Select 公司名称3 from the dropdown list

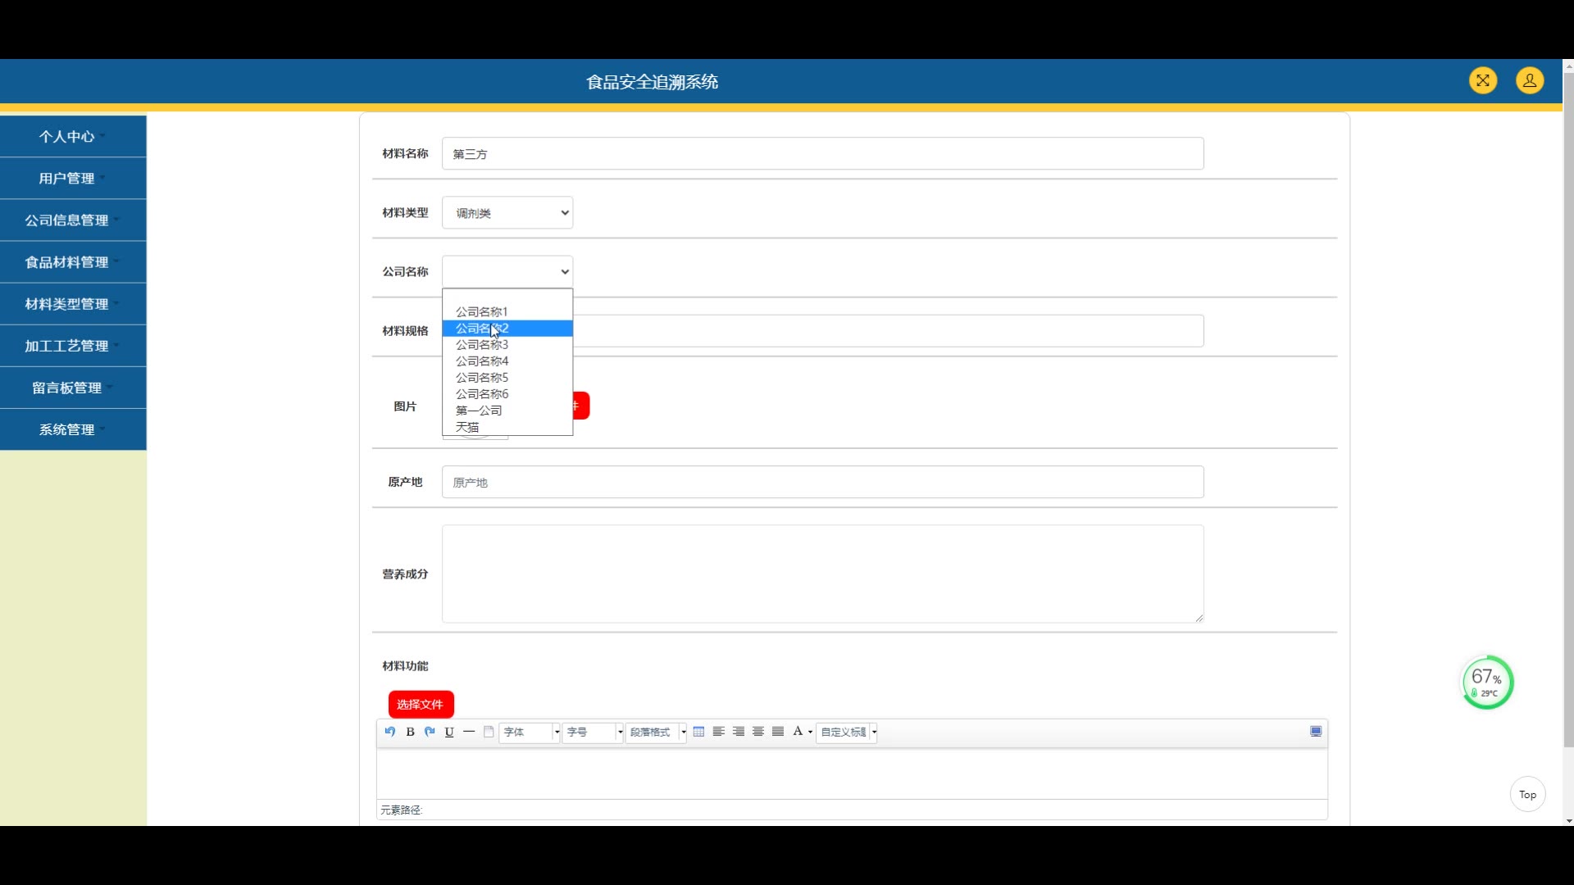click(x=507, y=345)
